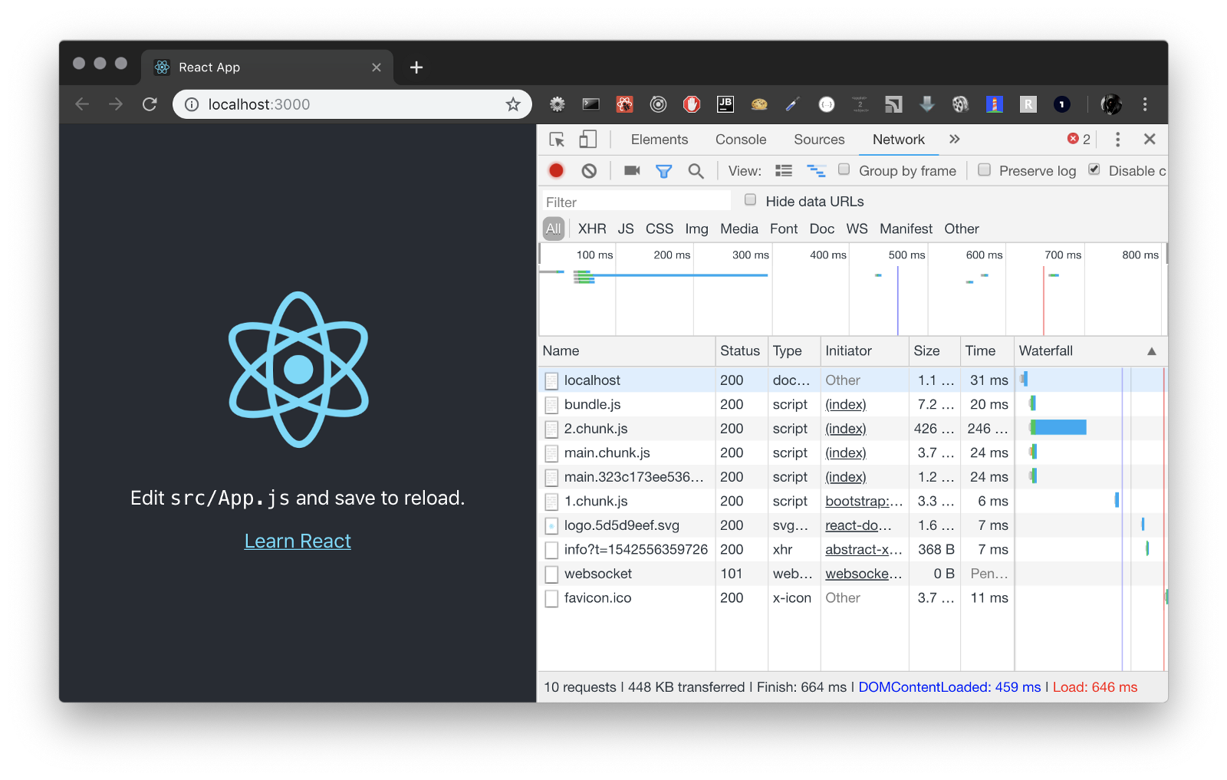
Task: Click the capture screenshots camera icon
Action: coord(632,171)
